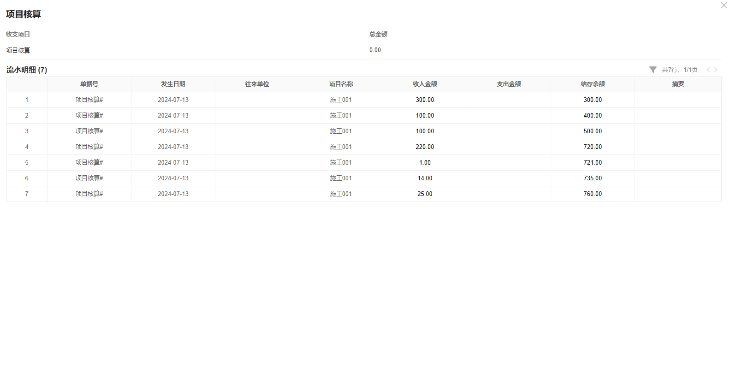Image resolution: width=730 pixels, height=380 pixels.
Task: Open the filter funnel for 流水明细
Action: (653, 70)
